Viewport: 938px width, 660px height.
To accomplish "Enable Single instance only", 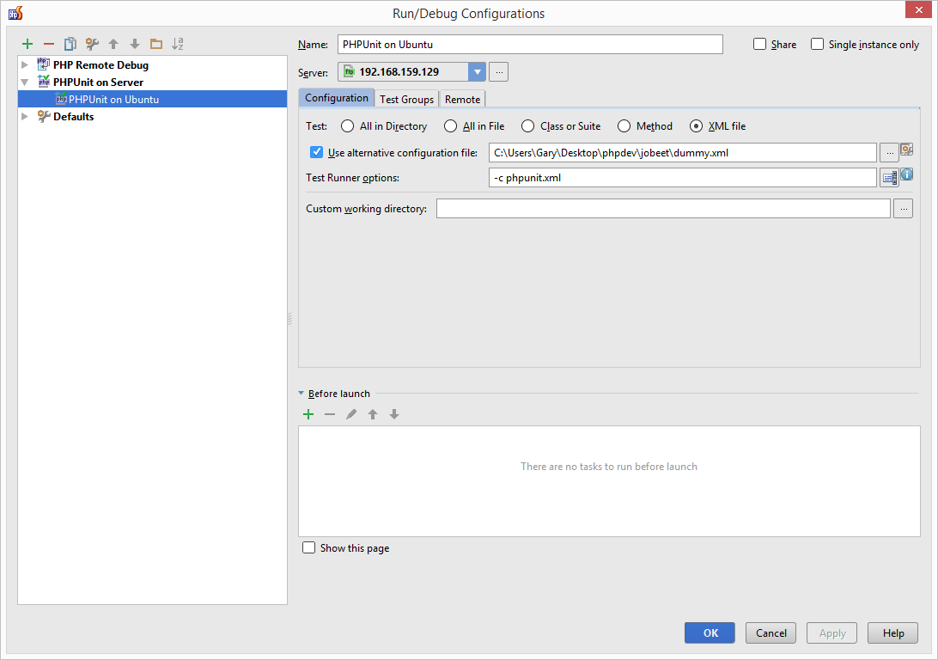I will pyautogui.click(x=817, y=44).
